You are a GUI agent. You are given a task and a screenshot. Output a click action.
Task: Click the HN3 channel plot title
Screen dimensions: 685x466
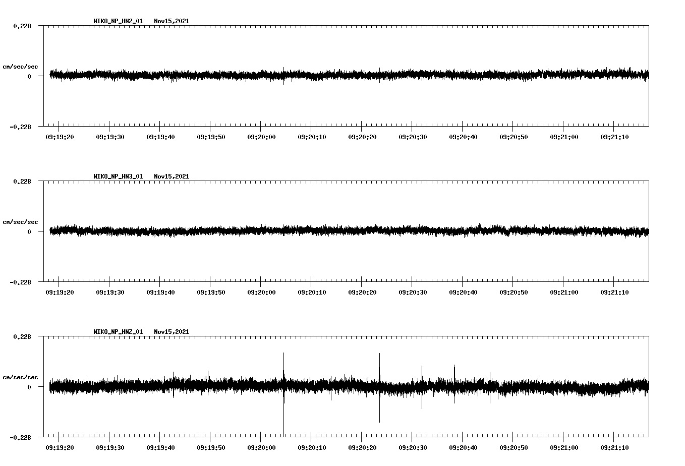coord(141,177)
